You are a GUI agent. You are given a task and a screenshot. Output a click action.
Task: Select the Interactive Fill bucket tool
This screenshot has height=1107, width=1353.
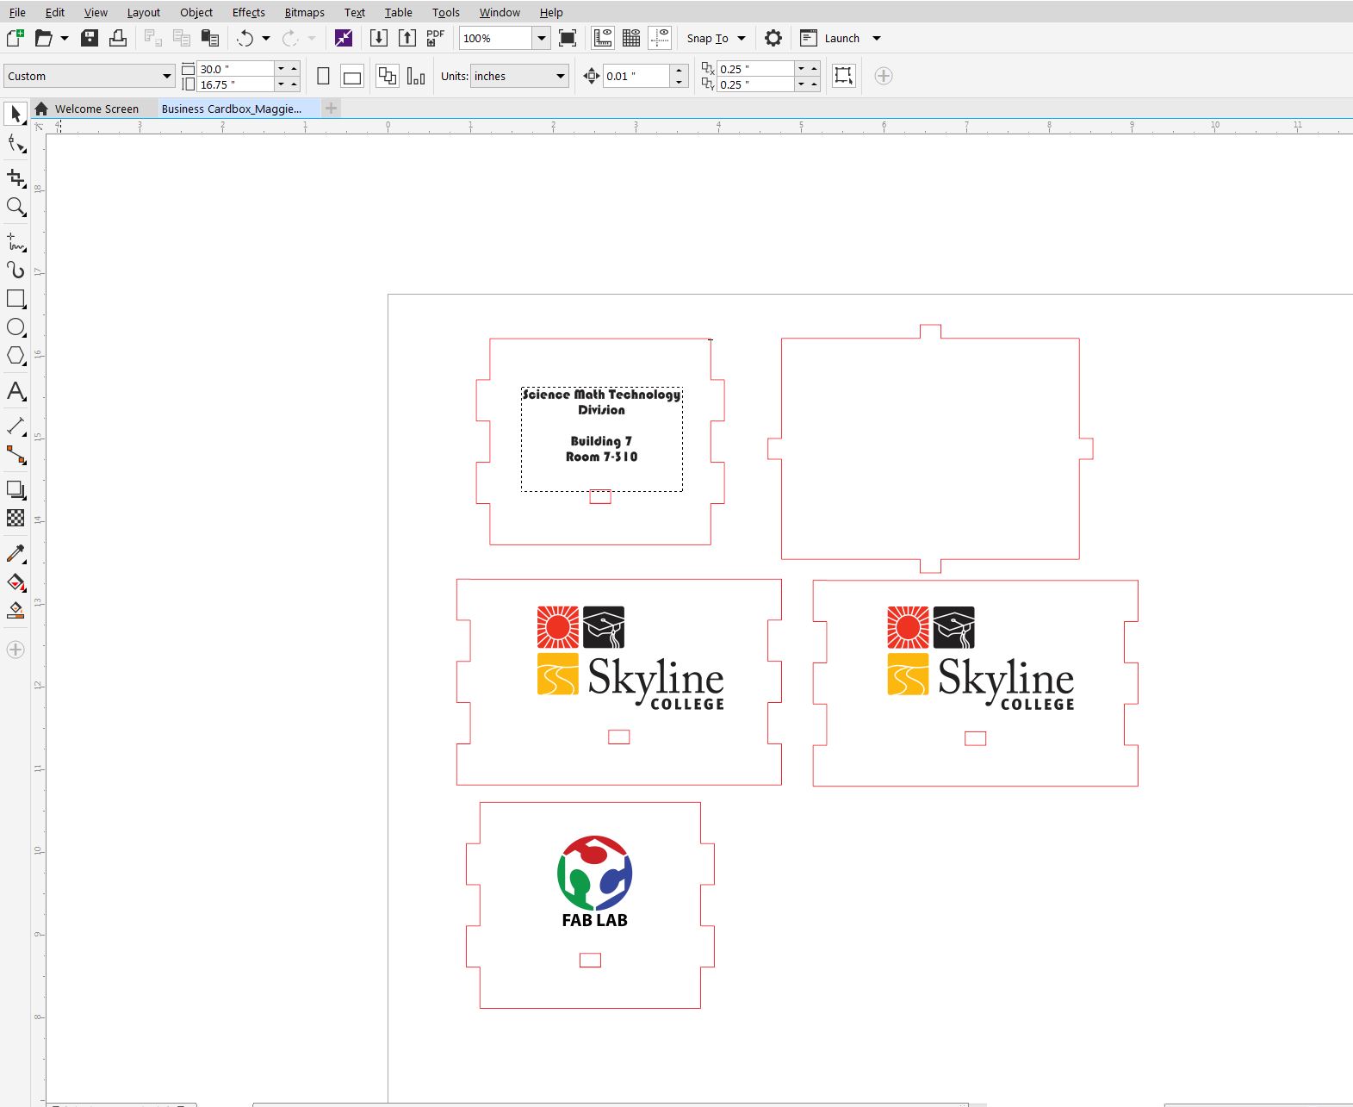pyautogui.click(x=16, y=581)
